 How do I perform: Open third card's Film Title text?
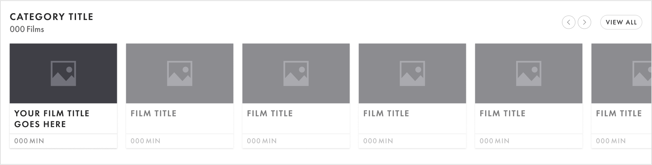coord(270,114)
